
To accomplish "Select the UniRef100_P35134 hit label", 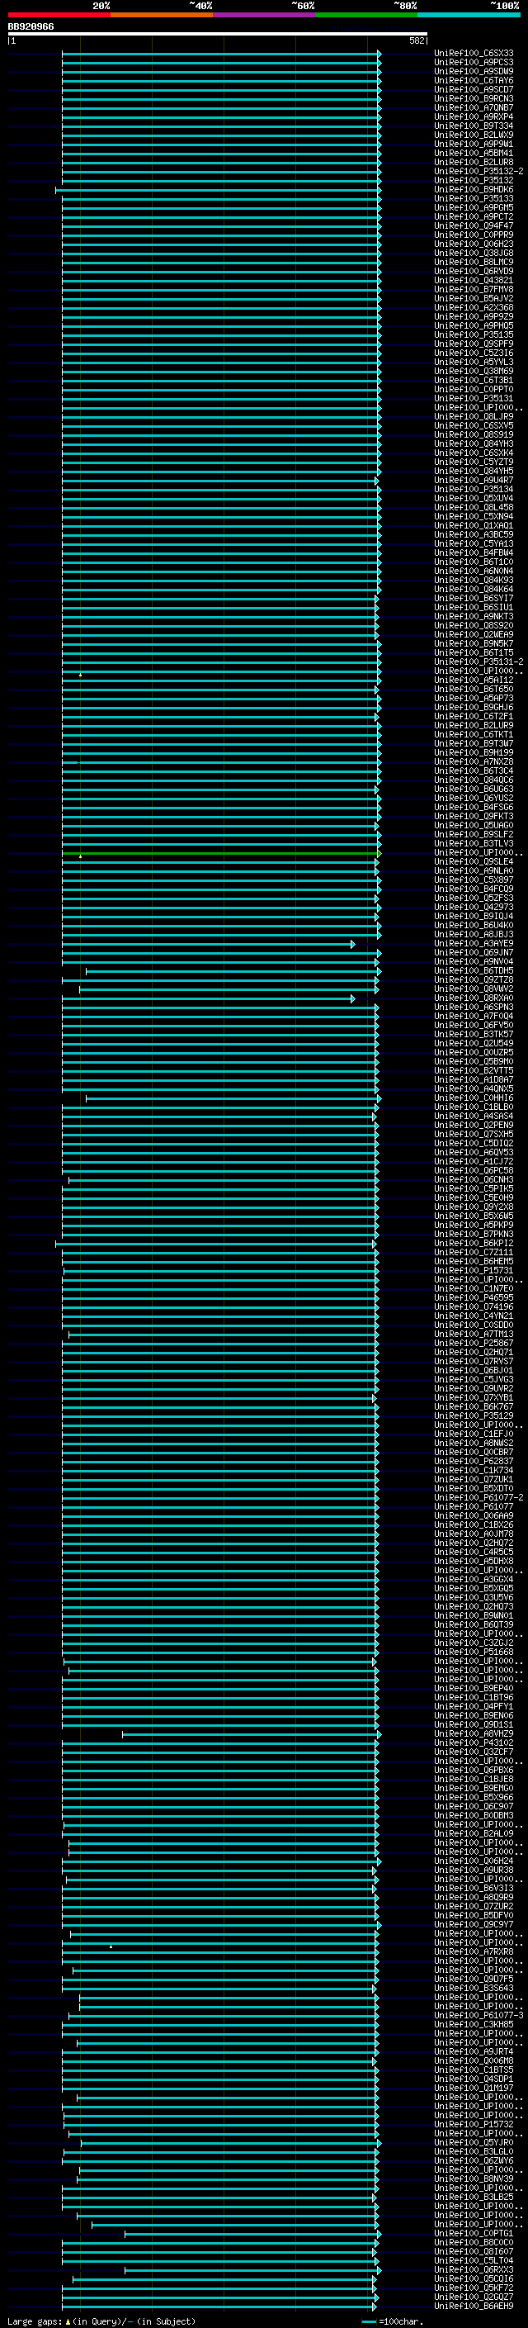I will tap(474, 490).
